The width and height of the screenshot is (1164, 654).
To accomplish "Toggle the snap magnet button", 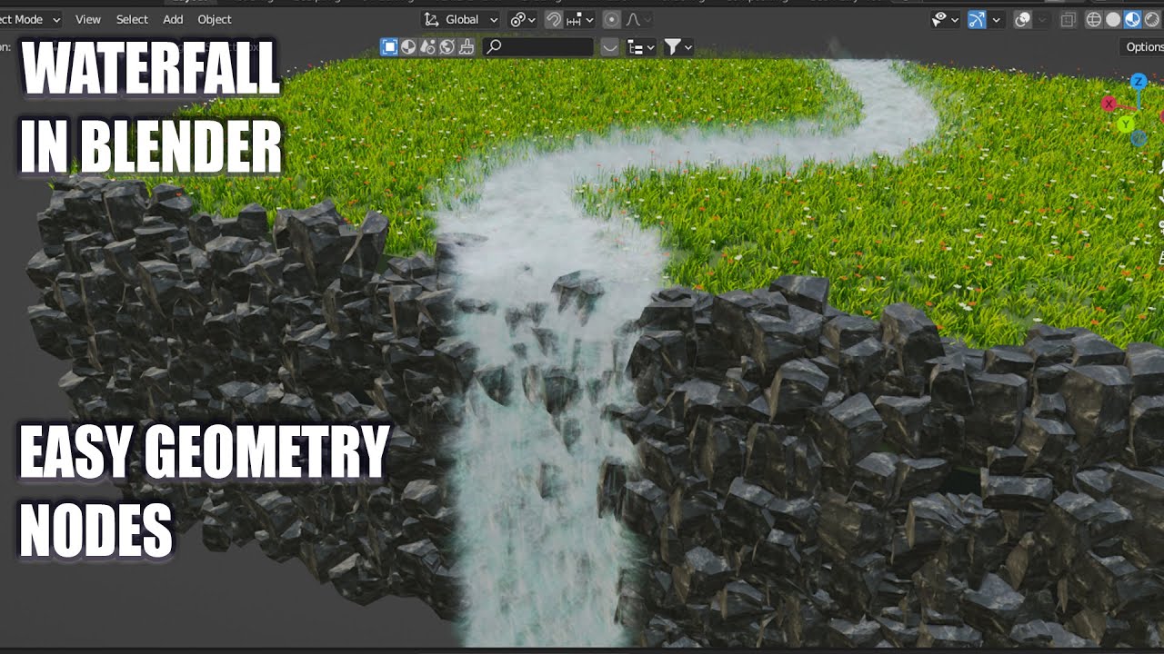I will 554,19.
